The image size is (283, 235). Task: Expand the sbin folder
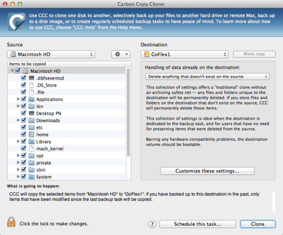click(x=18, y=170)
